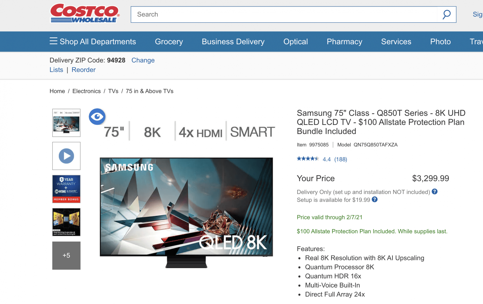The height and width of the screenshot is (304, 483).
Task: Open the Pharmacy menu item
Action: (344, 42)
